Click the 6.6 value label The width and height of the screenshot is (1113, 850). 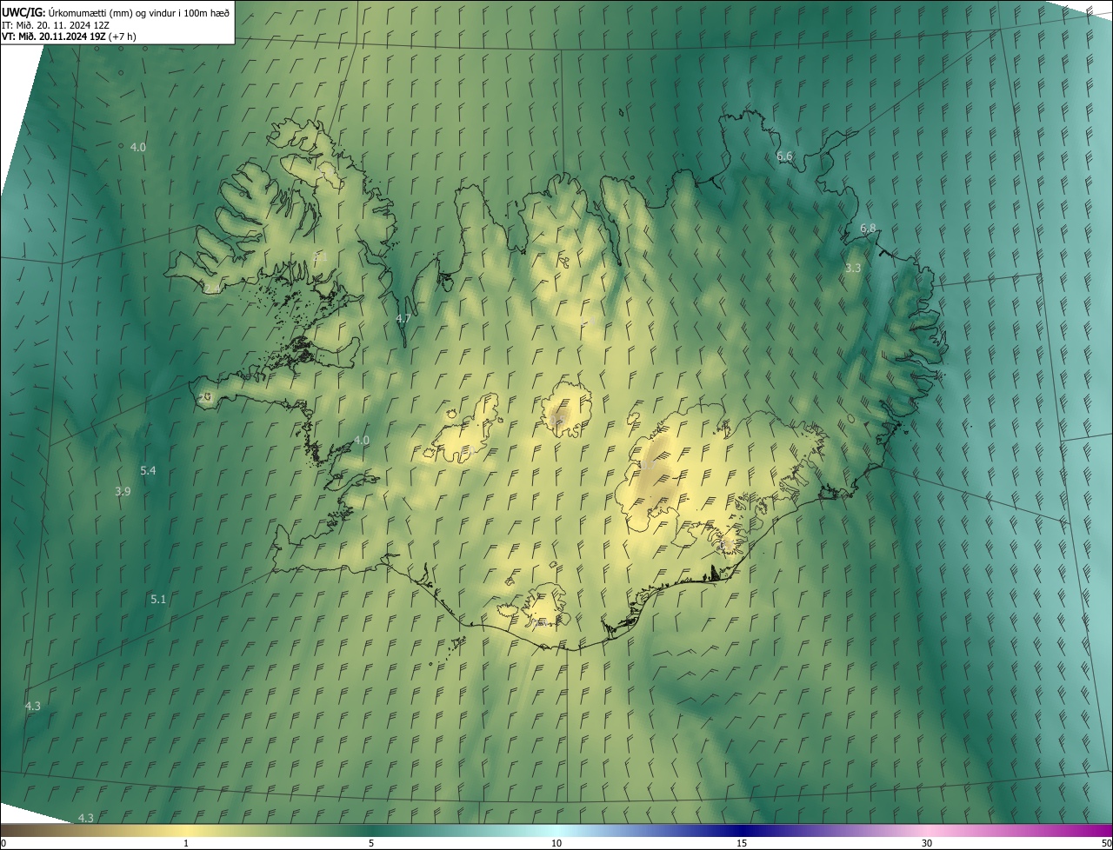tap(784, 156)
